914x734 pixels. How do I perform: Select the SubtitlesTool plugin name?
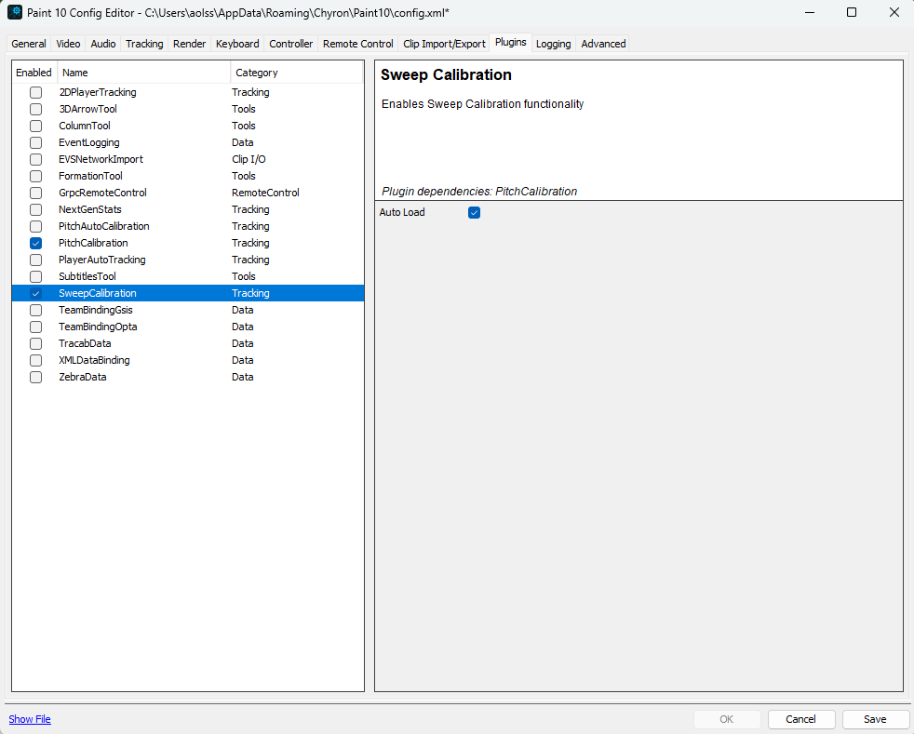(87, 276)
